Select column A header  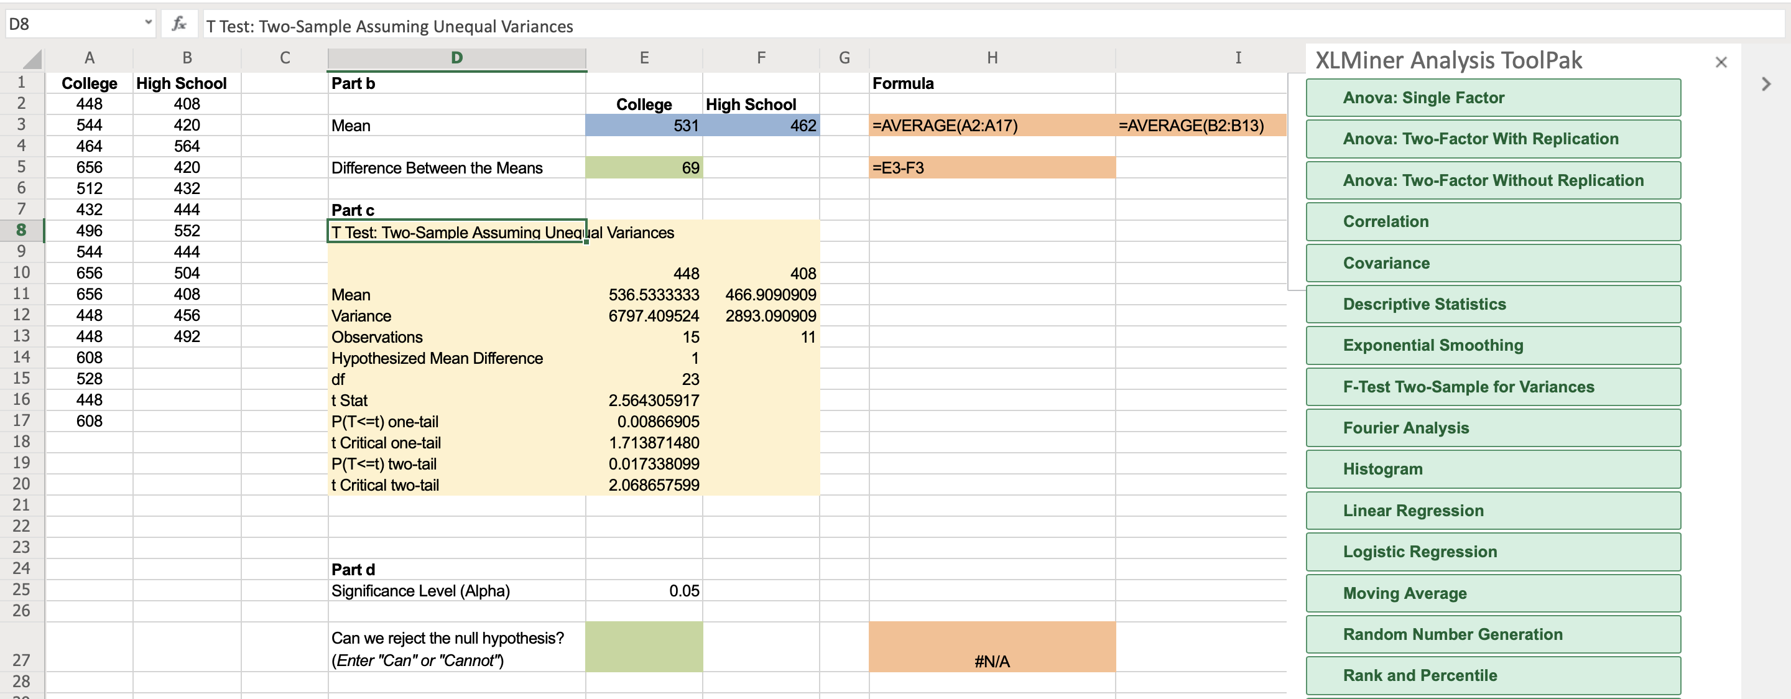click(89, 58)
